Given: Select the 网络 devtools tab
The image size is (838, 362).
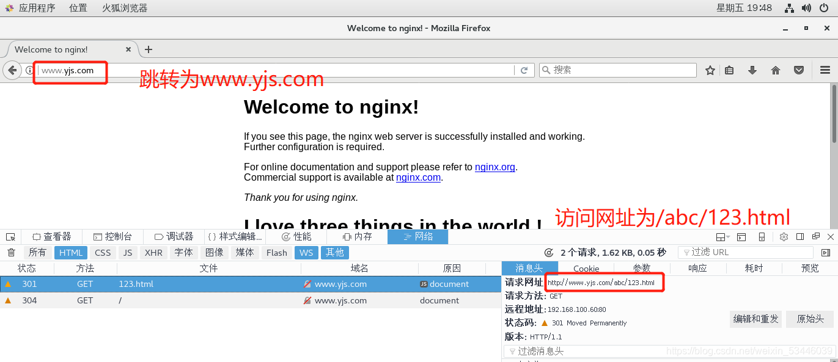Looking at the screenshot, I should click(418, 236).
